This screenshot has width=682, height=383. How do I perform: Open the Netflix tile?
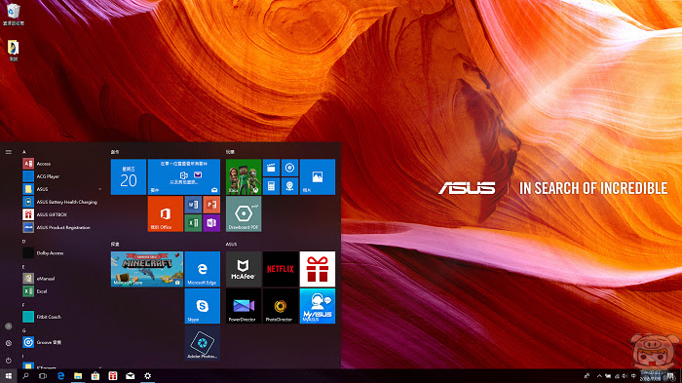[281, 269]
